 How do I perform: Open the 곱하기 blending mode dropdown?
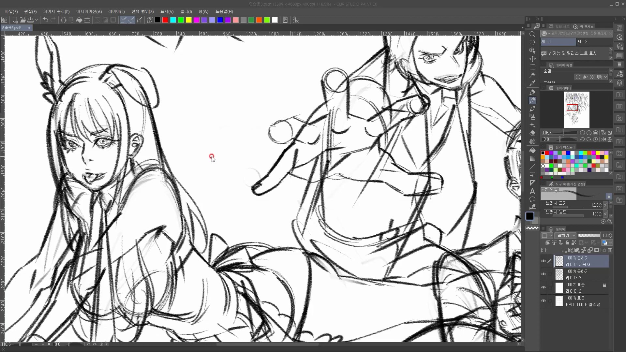click(566, 235)
